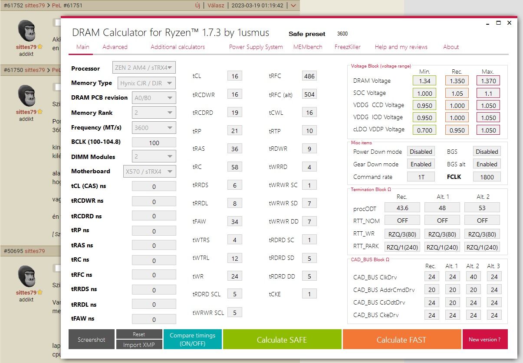Open the About tab

[x=451, y=47]
